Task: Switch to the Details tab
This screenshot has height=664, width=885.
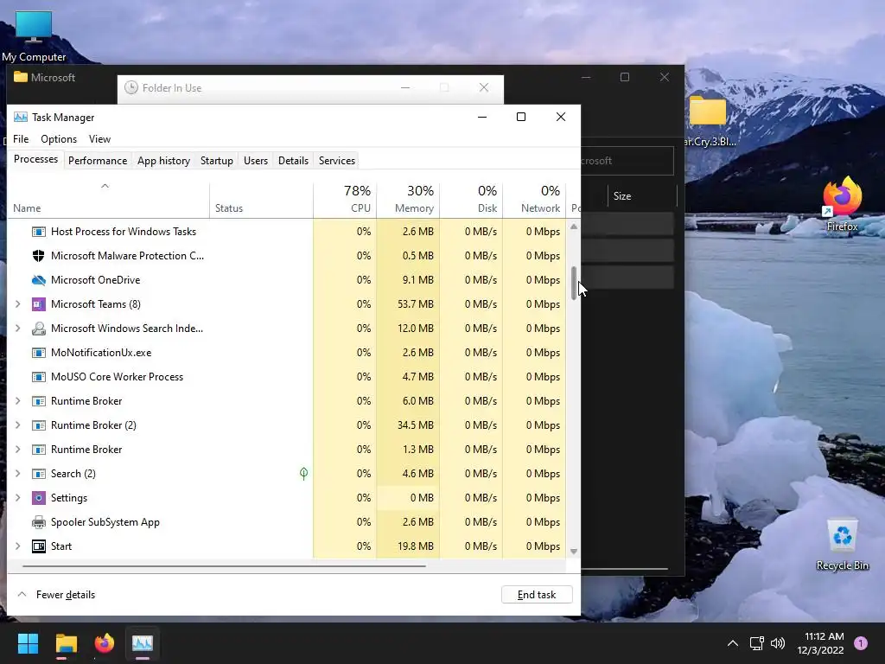Action: [x=294, y=161]
